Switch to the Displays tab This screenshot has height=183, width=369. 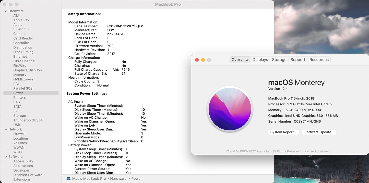(260, 60)
